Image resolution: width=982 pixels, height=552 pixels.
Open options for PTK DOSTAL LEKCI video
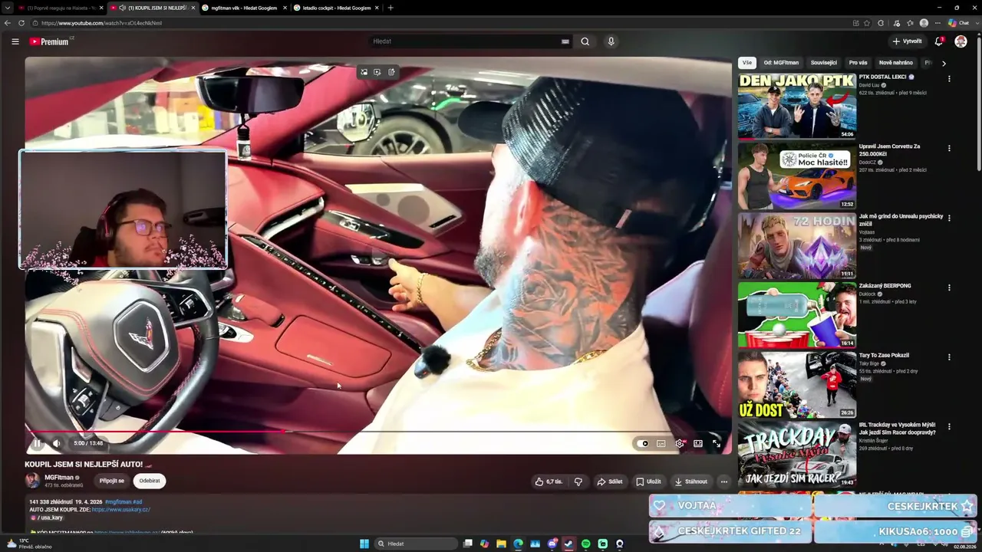pyautogui.click(x=949, y=79)
